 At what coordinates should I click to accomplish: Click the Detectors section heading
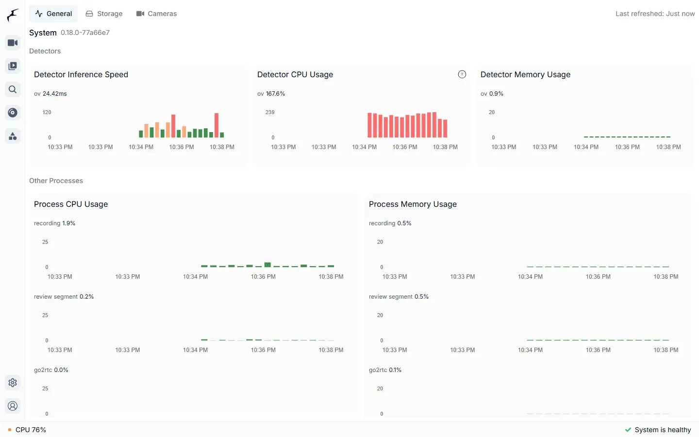coord(45,51)
